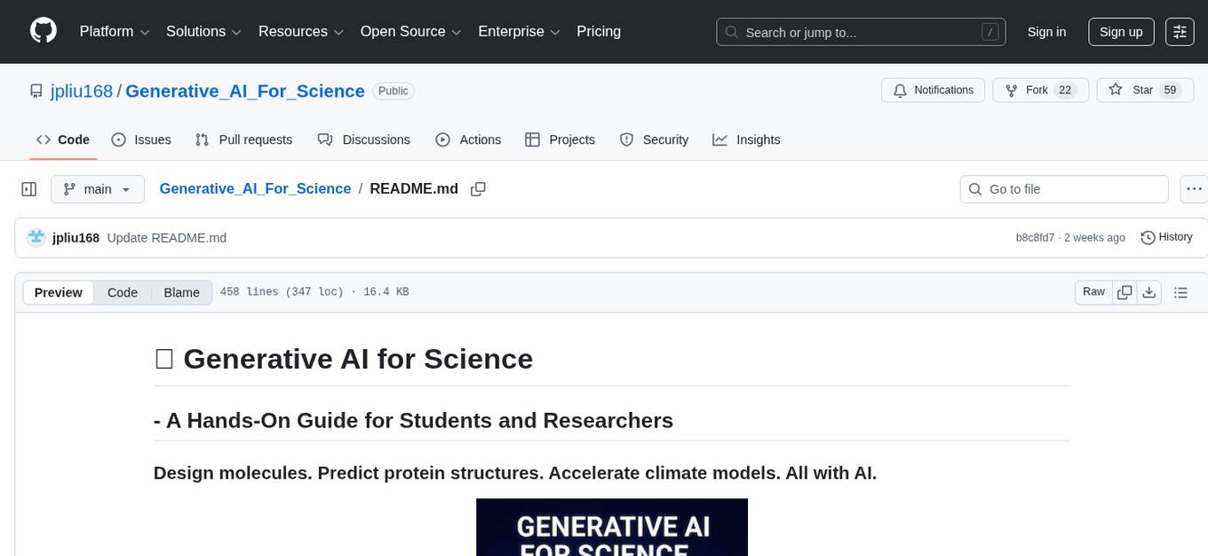This screenshot has width=1208, height=556.
Task: Toggle the side panel open
Action: click(x=28, y=188)
